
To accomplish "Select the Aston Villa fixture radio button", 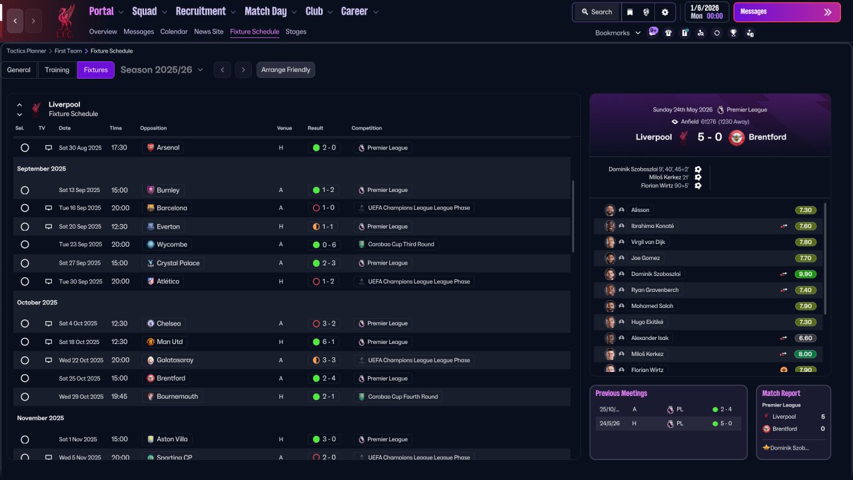I will pos(25,439).
